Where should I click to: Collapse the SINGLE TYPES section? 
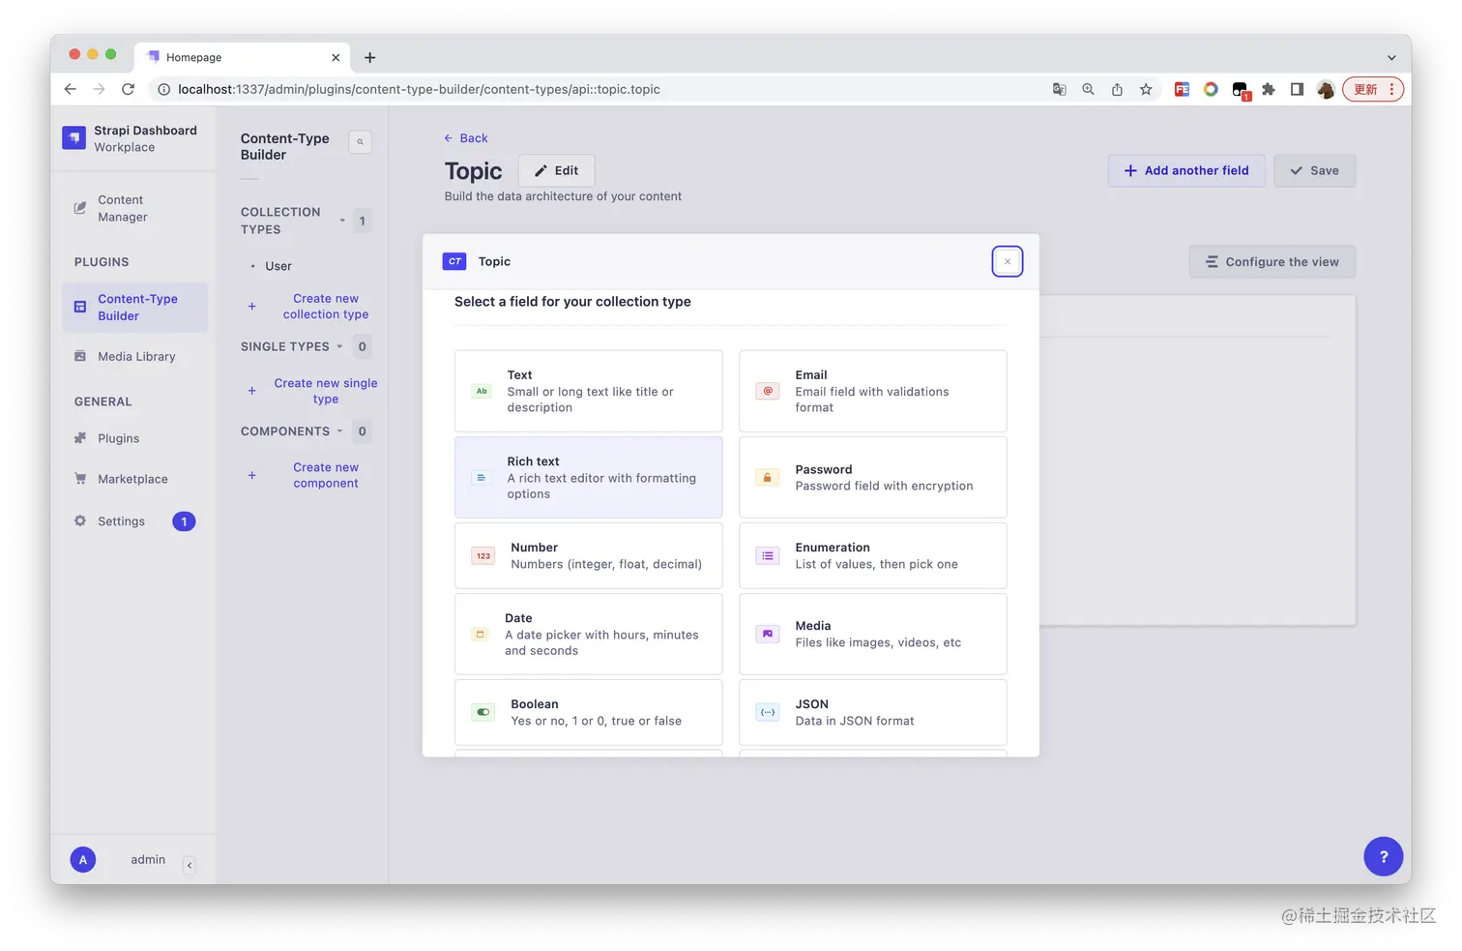click(339, 346)
